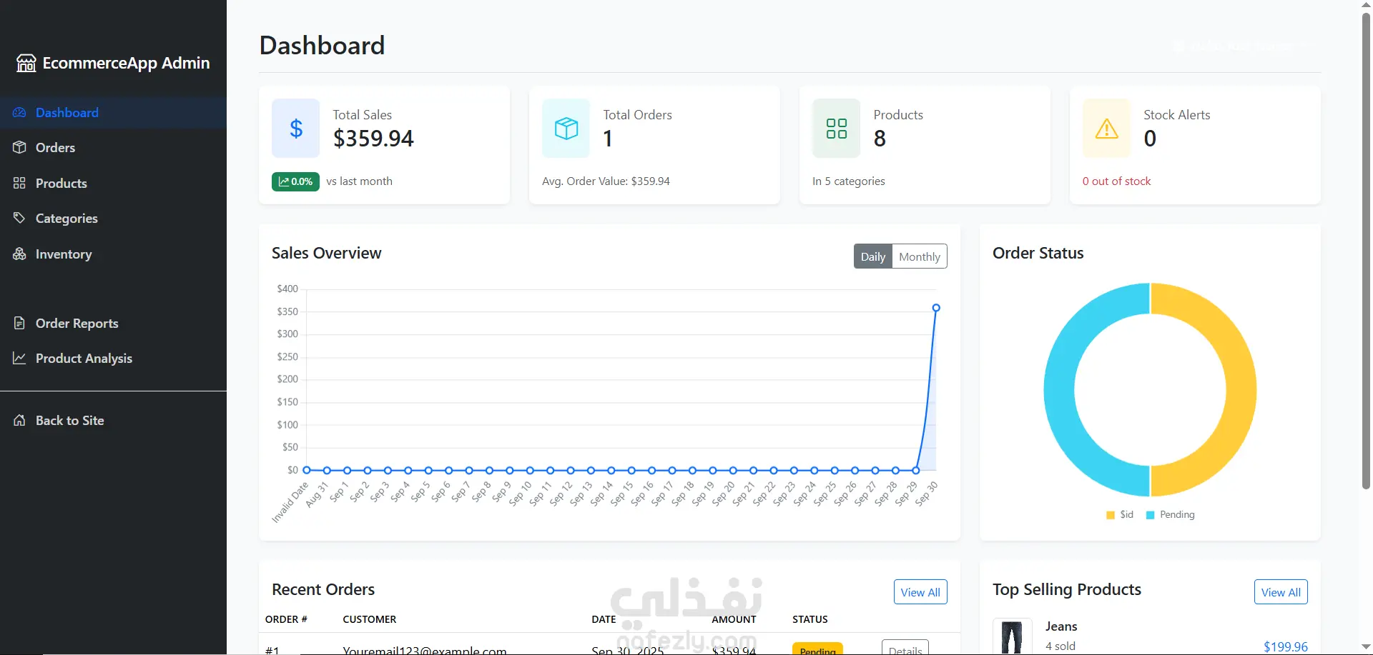
Task: Click the dollar sign Total Sales icon
Action: click(296, 129)
